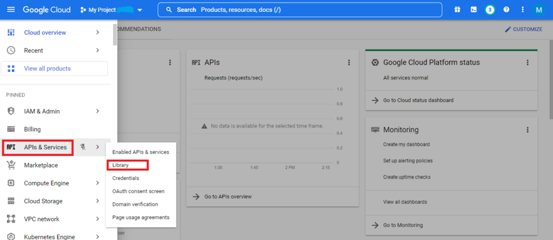Expand the Cloud Storage submenu chevron
Image resolution: width=553 pixels, height=240 pixels.
click(98, 201)
